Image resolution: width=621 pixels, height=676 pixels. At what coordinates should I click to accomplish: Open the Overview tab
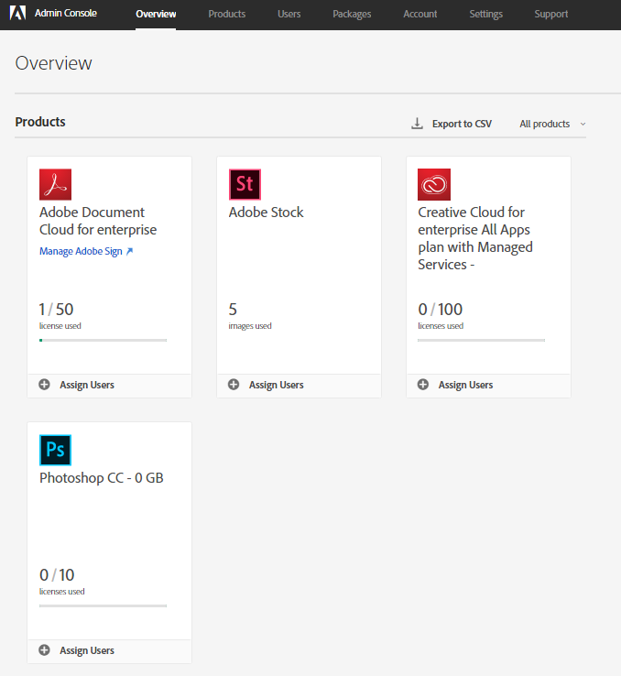tap(156, 15)
